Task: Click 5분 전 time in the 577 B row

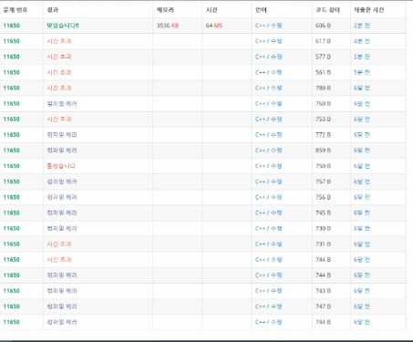Action: 362,57
